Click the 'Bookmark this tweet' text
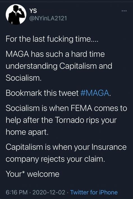 click(42, 93)
